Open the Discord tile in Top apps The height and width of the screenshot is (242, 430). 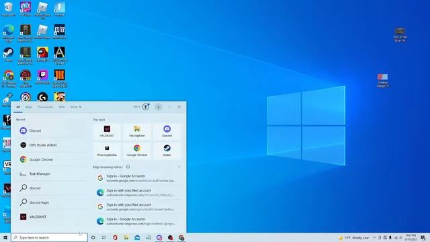[167, 132]
